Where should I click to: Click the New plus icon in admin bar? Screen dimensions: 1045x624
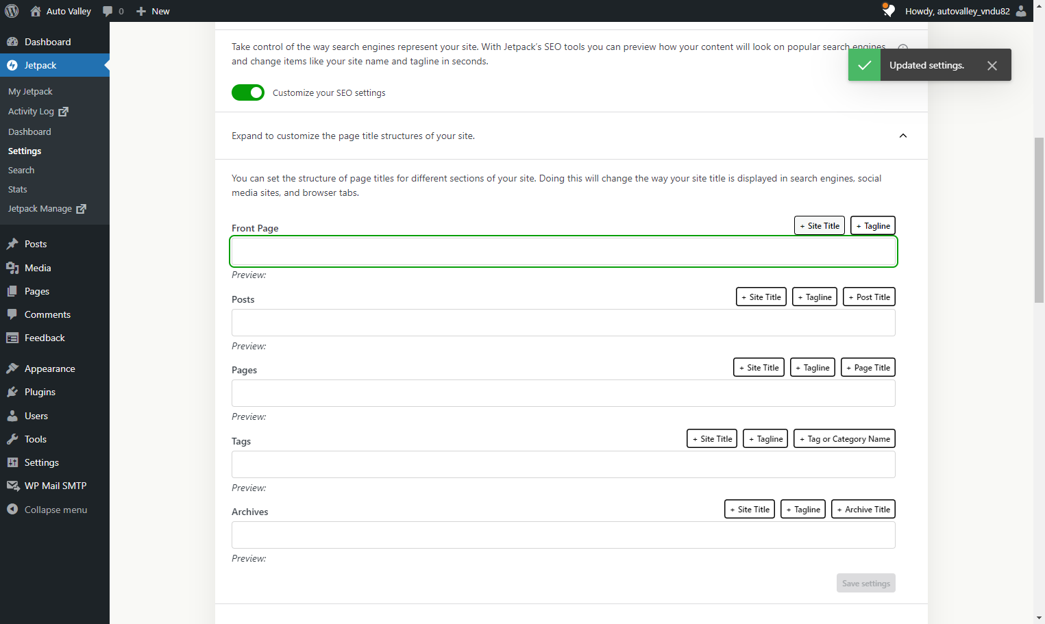pyautogui.click(x=141, y=11)
